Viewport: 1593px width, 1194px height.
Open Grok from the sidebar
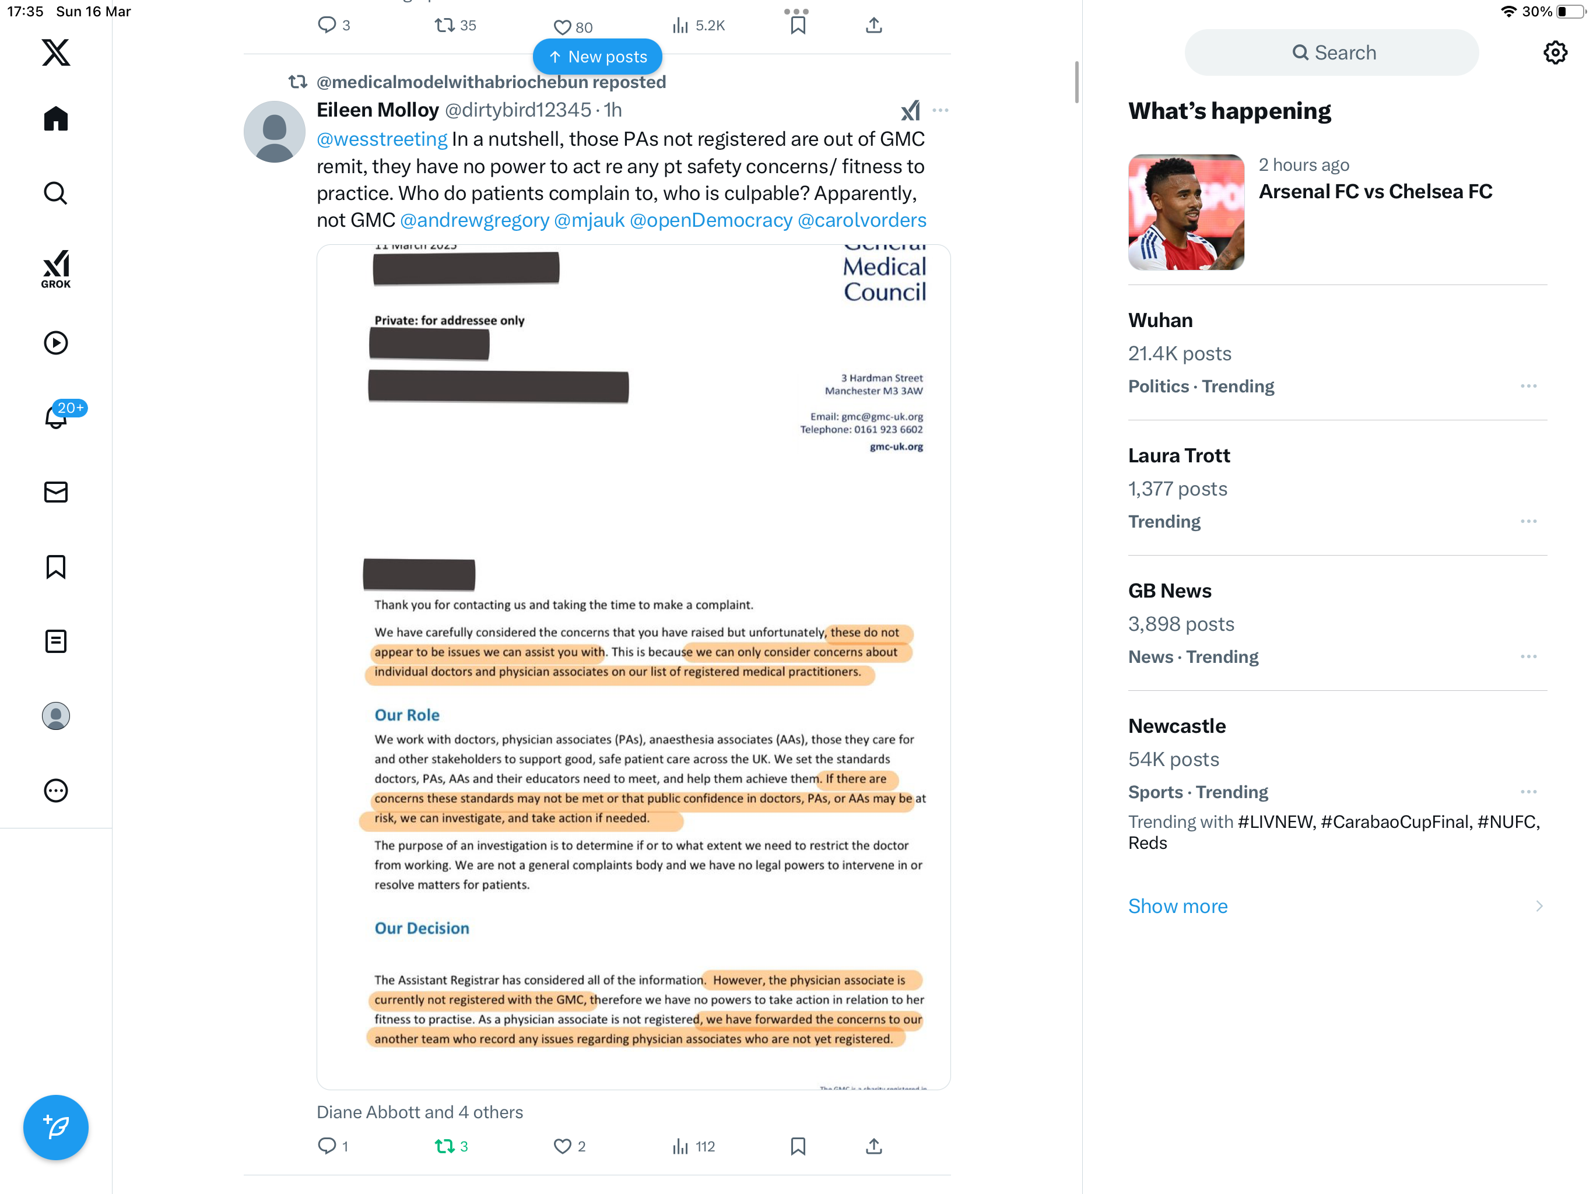pos(55,269)
